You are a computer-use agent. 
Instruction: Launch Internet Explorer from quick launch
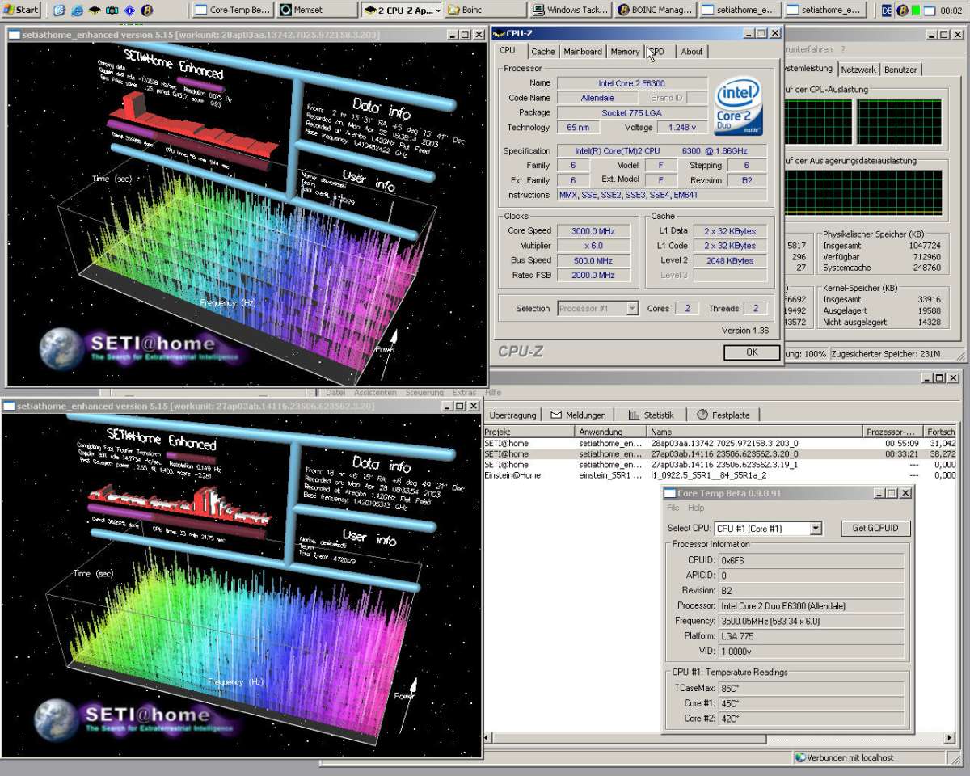[77, 11]
